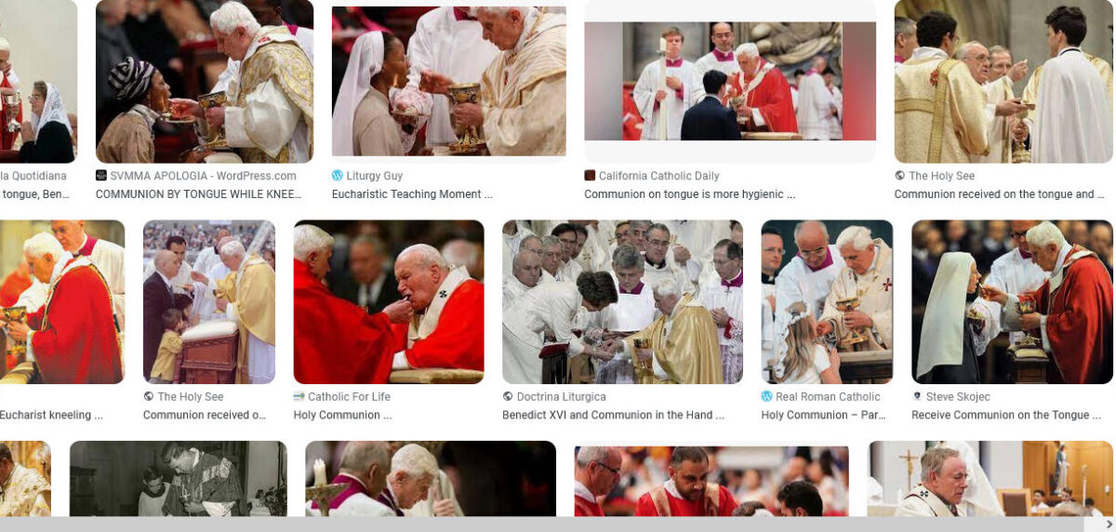Viewport: 1116px width, 532px height.
Task: Open 'COMMUNION BY TONGUE WHILE KNEE...' result link
Action: pyautogui.click(x=199, y=194)
